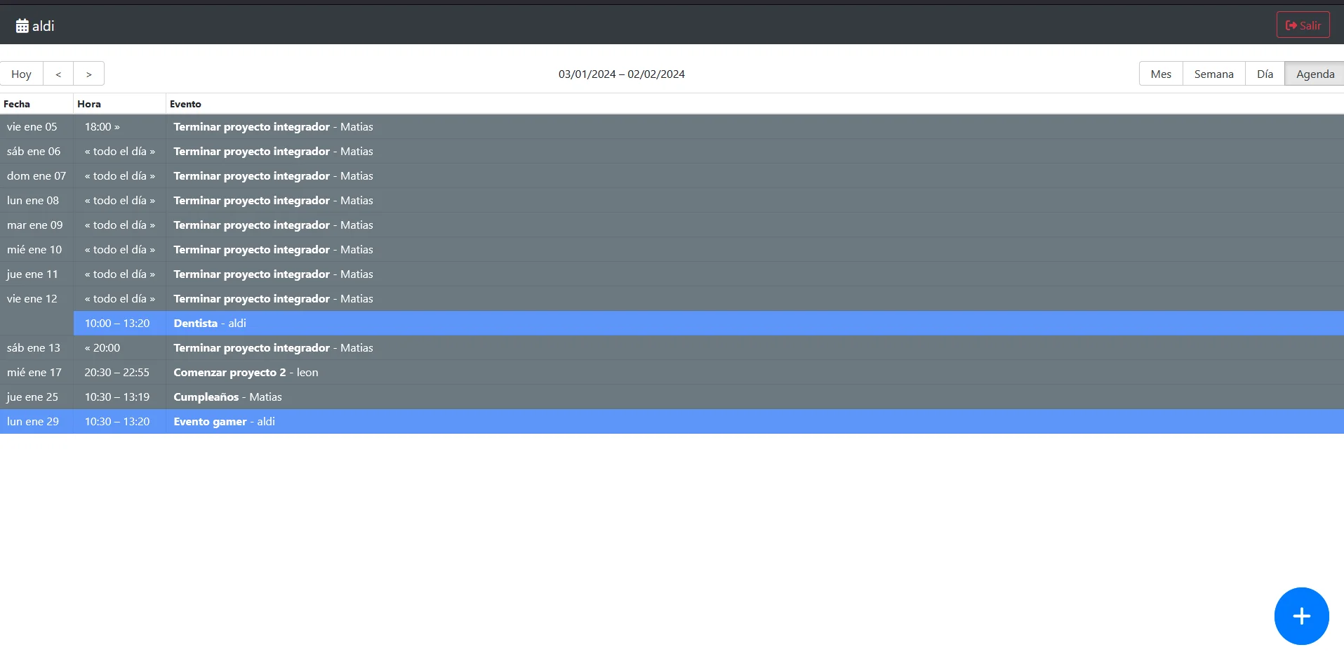
Task: Switch to Mes view
Action: 1161,74
